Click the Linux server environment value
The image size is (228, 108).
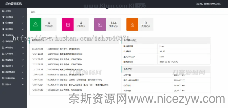(162, 46)
